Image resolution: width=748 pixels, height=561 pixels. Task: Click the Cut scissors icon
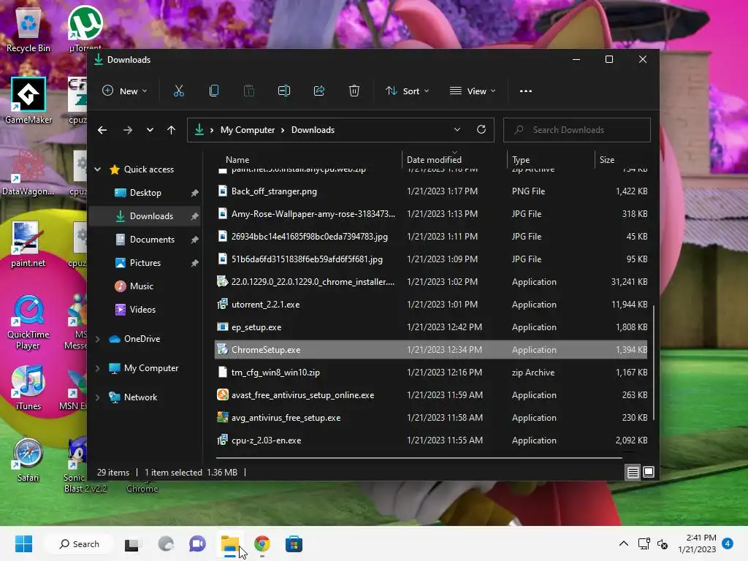pyautogui.click(x=179, y=91)
